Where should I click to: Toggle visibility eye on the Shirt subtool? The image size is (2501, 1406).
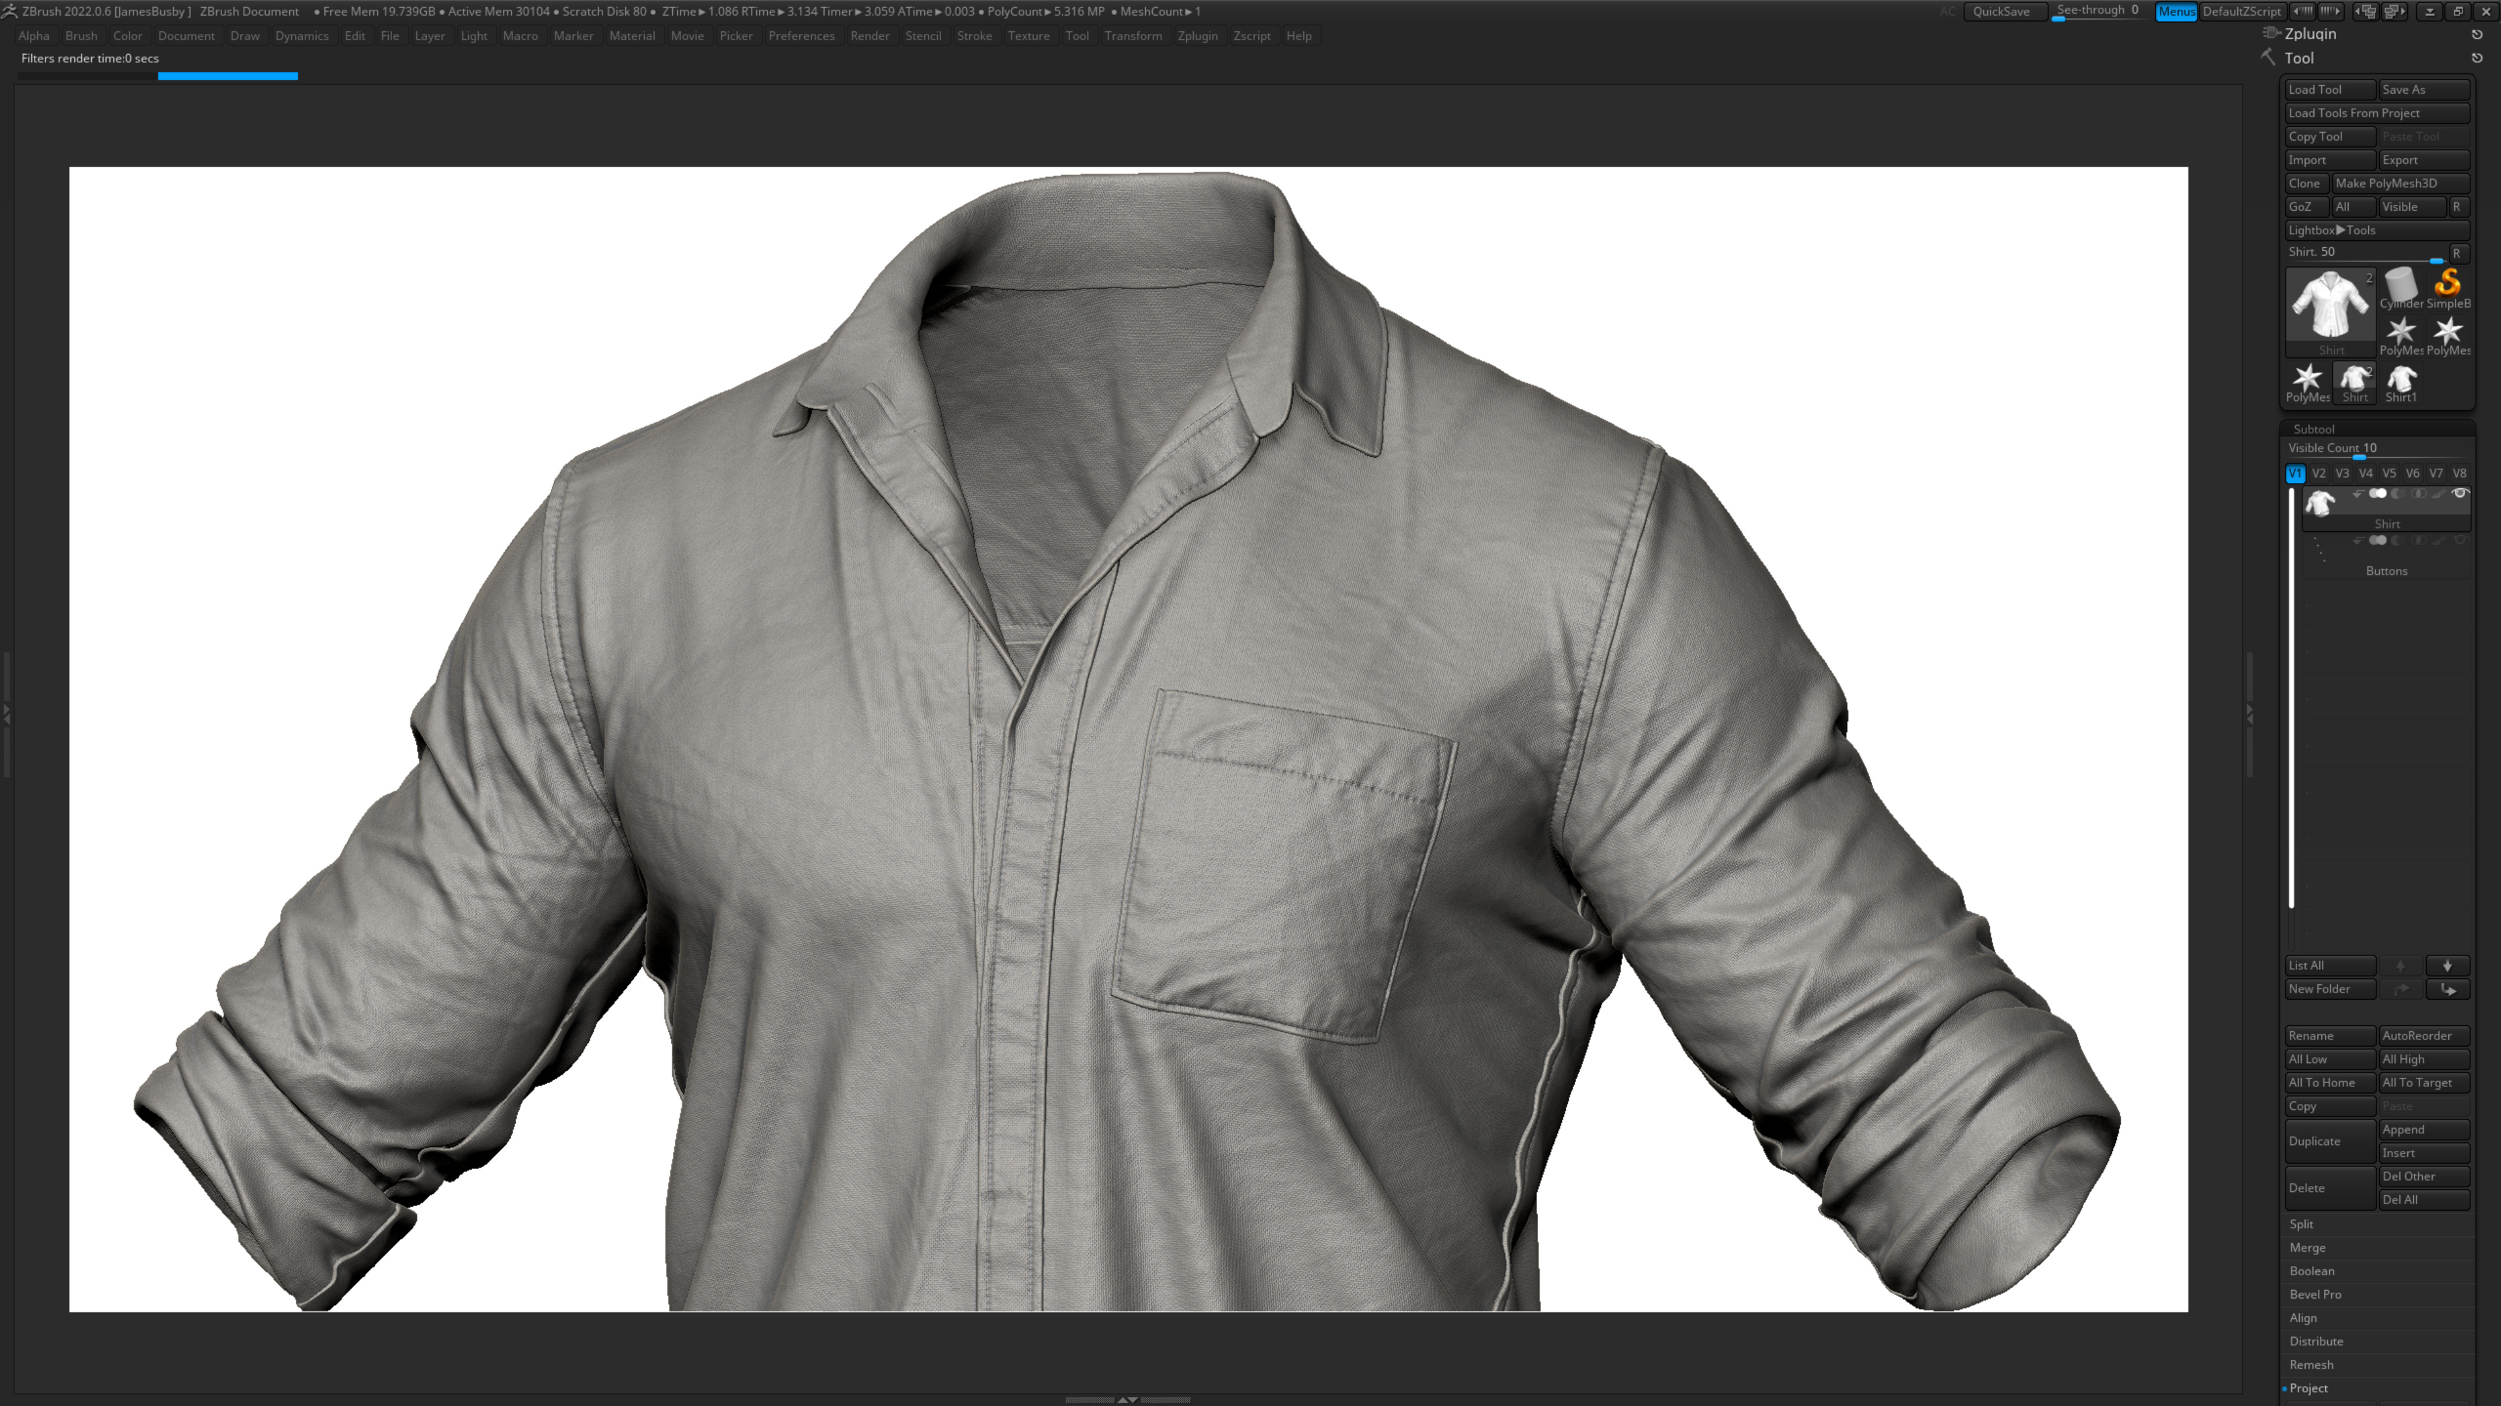pyautogui.click(x=2462, y=494)
